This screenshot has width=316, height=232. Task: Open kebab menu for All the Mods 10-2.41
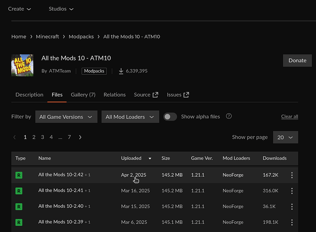(292, 191)
